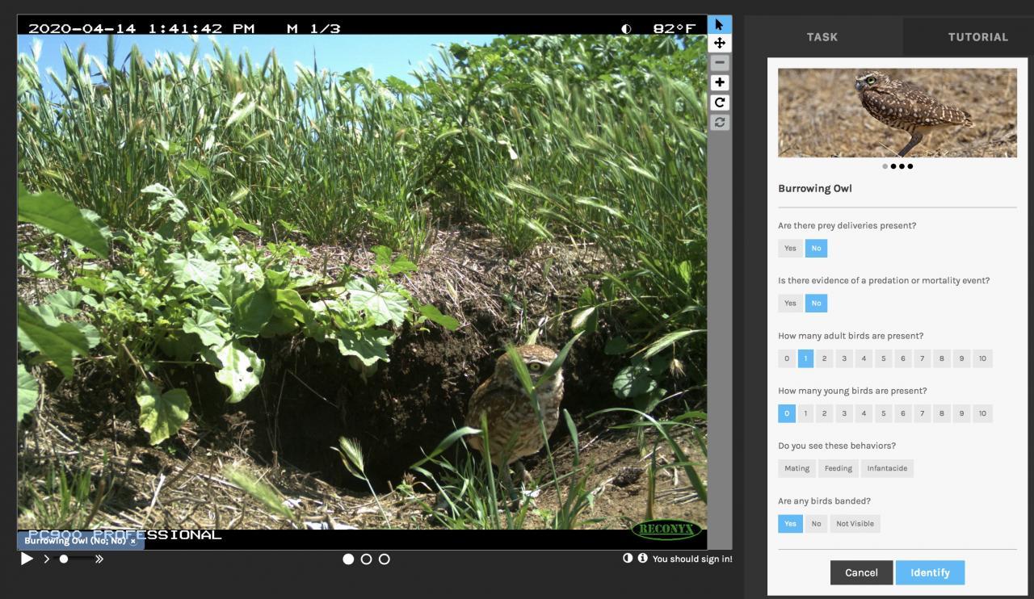Toggle the Infanticide behavior option

pos(887,468)
